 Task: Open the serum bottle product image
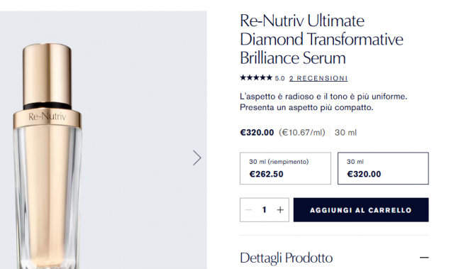tap(104, 140)
